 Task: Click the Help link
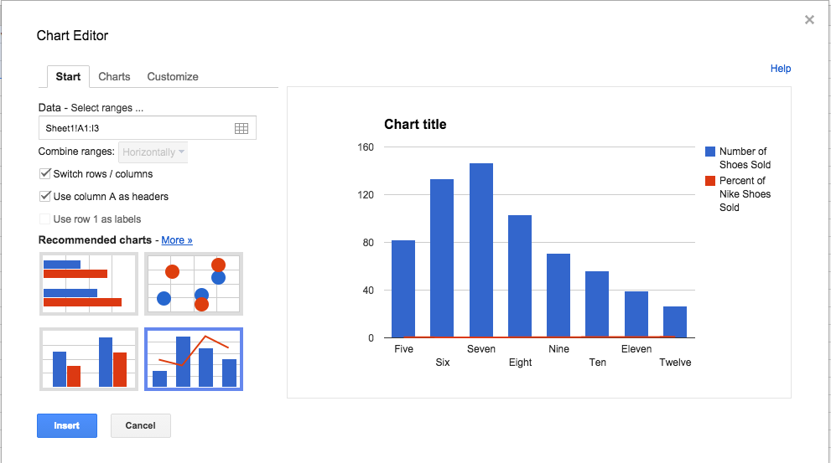(x=781, y=69)
